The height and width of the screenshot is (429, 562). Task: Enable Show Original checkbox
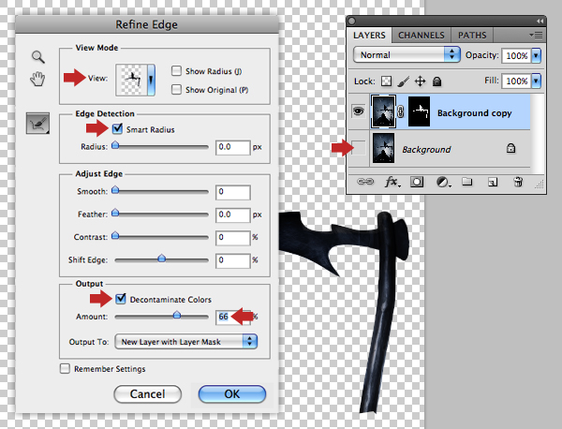click(176, 89)
